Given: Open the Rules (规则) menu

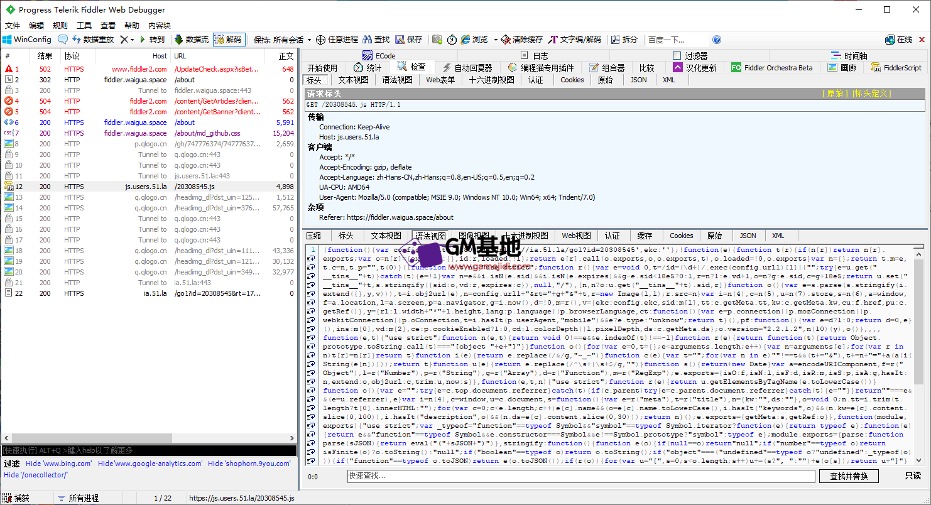Looking at the screenshot, I should click(60, 25).
